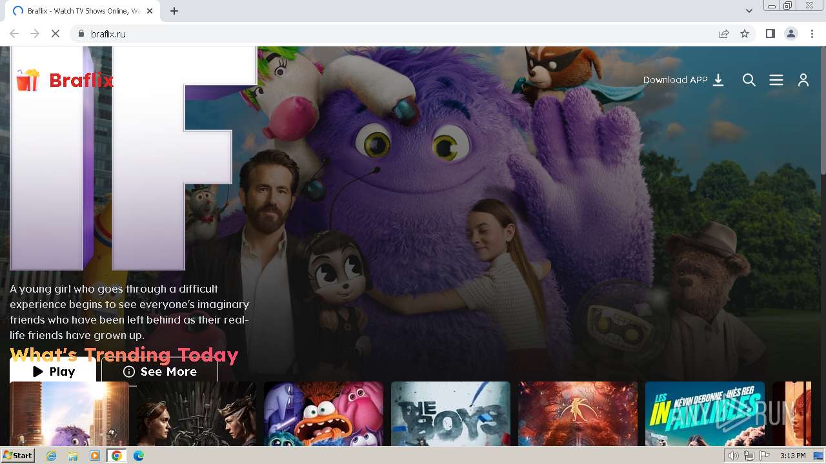Launch Microsoft Edge from taskbar
826x464 pixels.
(x=139, y=456)
